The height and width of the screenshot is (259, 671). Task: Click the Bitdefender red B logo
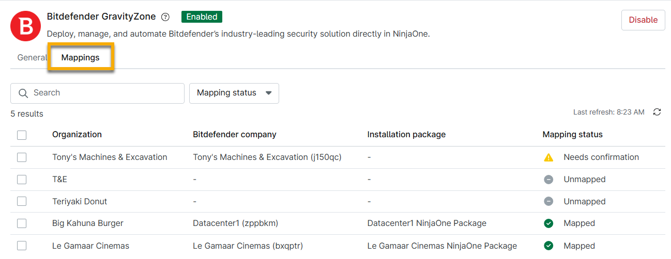pos(26,26)
